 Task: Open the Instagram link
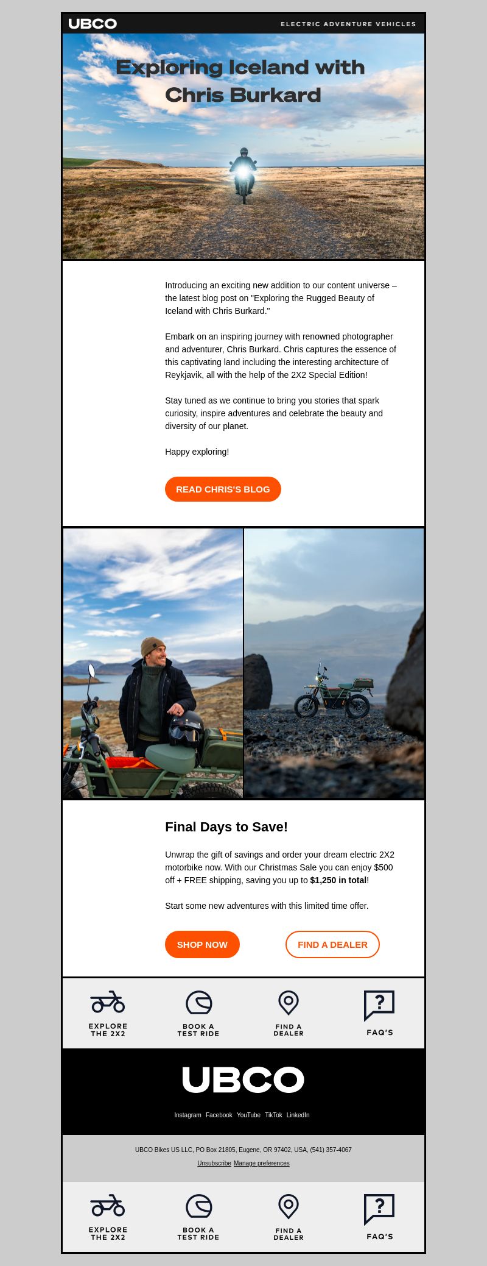[187, 1115]
